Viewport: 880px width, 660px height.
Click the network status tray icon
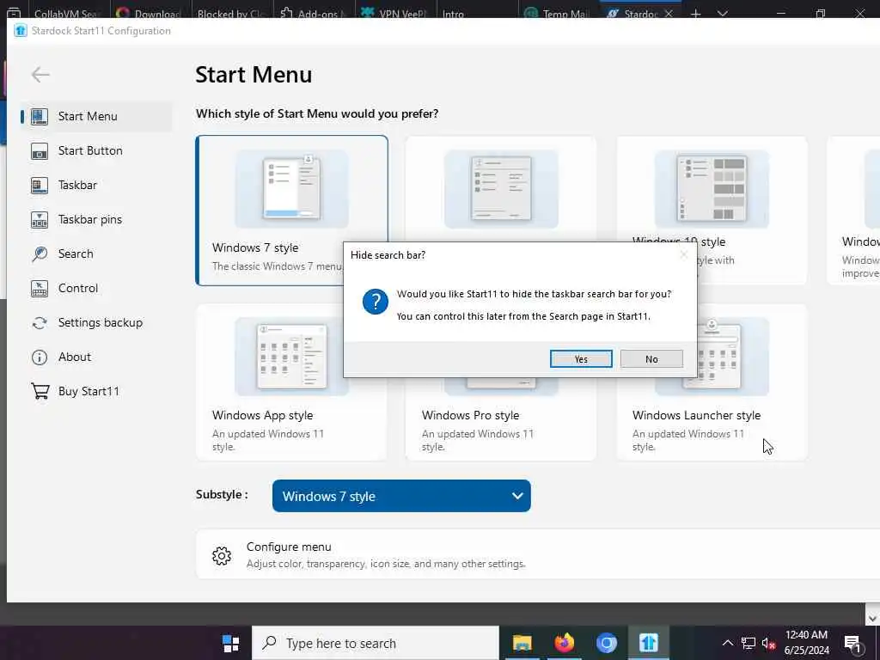(x=749, y=643)
